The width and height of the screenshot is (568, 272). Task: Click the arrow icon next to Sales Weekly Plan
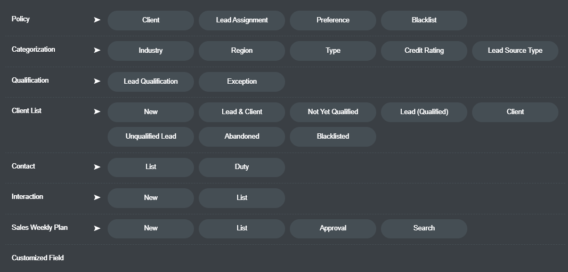pyautogui.click(x=97, y=228)
